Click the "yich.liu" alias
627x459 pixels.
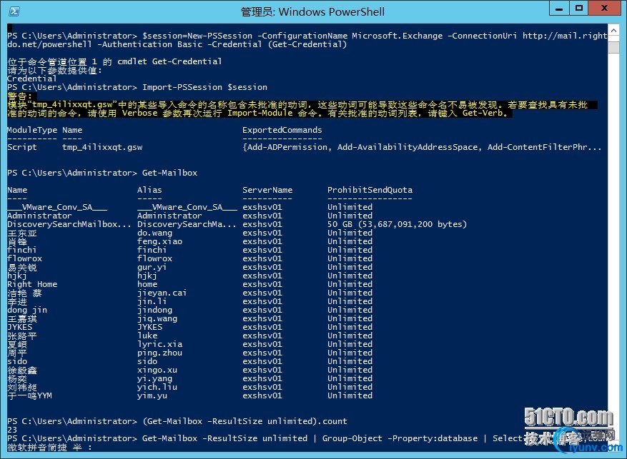(x=157, y=387)
